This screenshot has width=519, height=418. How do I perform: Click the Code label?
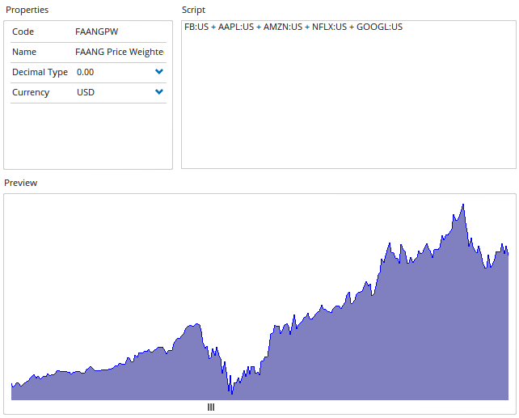[x=23, y=32]
